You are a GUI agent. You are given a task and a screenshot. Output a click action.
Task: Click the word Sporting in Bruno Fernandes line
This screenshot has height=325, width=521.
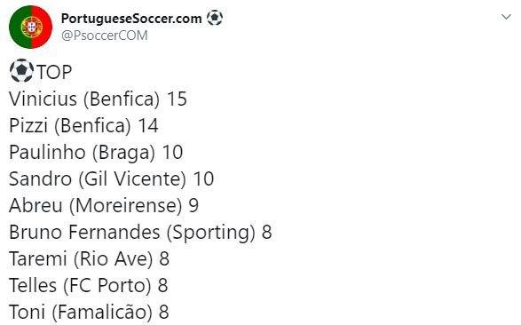[211, 233]
